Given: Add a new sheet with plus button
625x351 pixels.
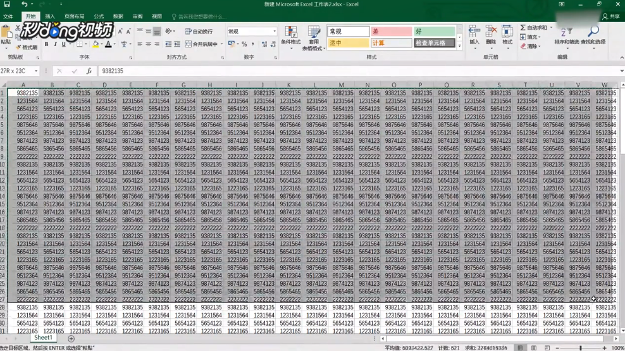Looking at the screenshot, I should click(x=71, y=338).
